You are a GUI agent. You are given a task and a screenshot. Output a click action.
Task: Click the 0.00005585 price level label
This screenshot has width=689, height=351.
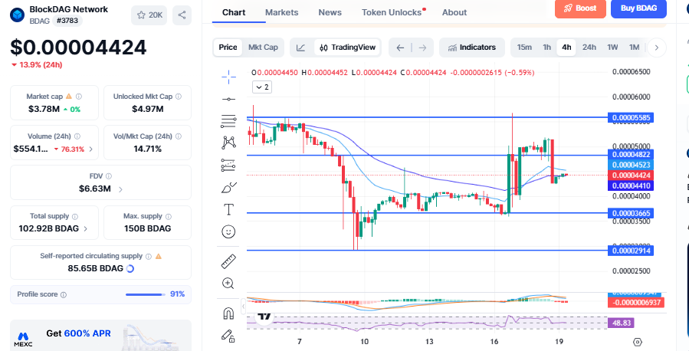pyautogui.click(x=631, y=117)
